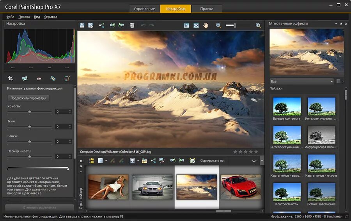
Task: Click the Отменить изменения button
Action: click(39, 207)
